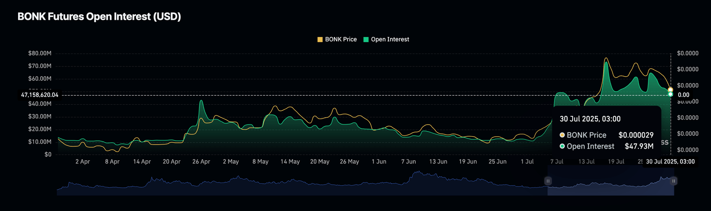Click the 14 May date label
The height and width of the screenshot is (211, 711).
click(x=290, y=162)
